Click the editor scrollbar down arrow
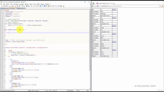The image size is (164, 92). [x=90, y=88]
